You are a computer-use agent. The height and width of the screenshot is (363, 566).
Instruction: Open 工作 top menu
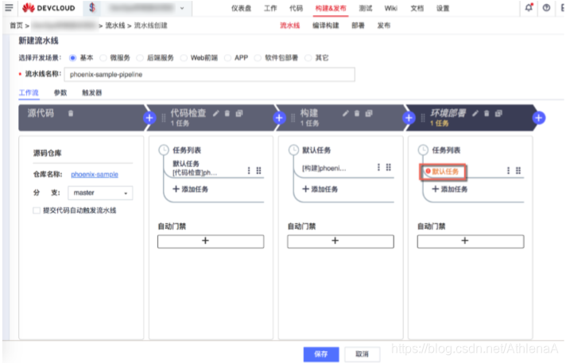click(270, 8)
